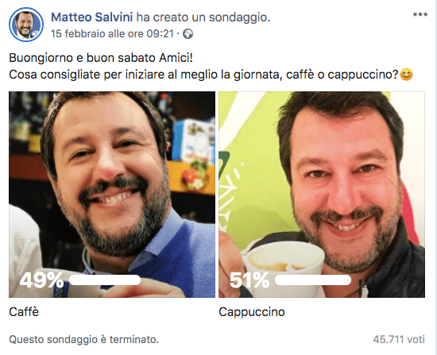Viewport: 437px width, 355px height.
Task: Click the 51% percentage text
Action: (249, 280)
